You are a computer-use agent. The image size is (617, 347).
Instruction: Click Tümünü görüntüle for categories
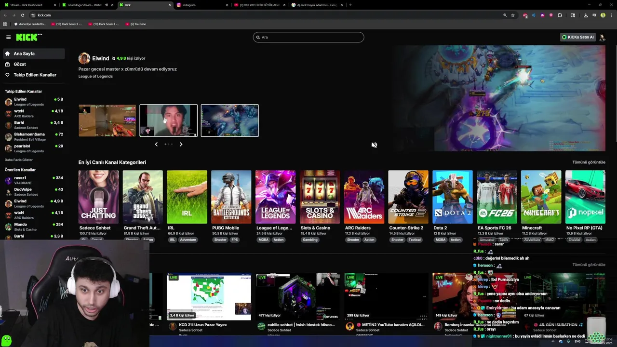tap(589, 162)
